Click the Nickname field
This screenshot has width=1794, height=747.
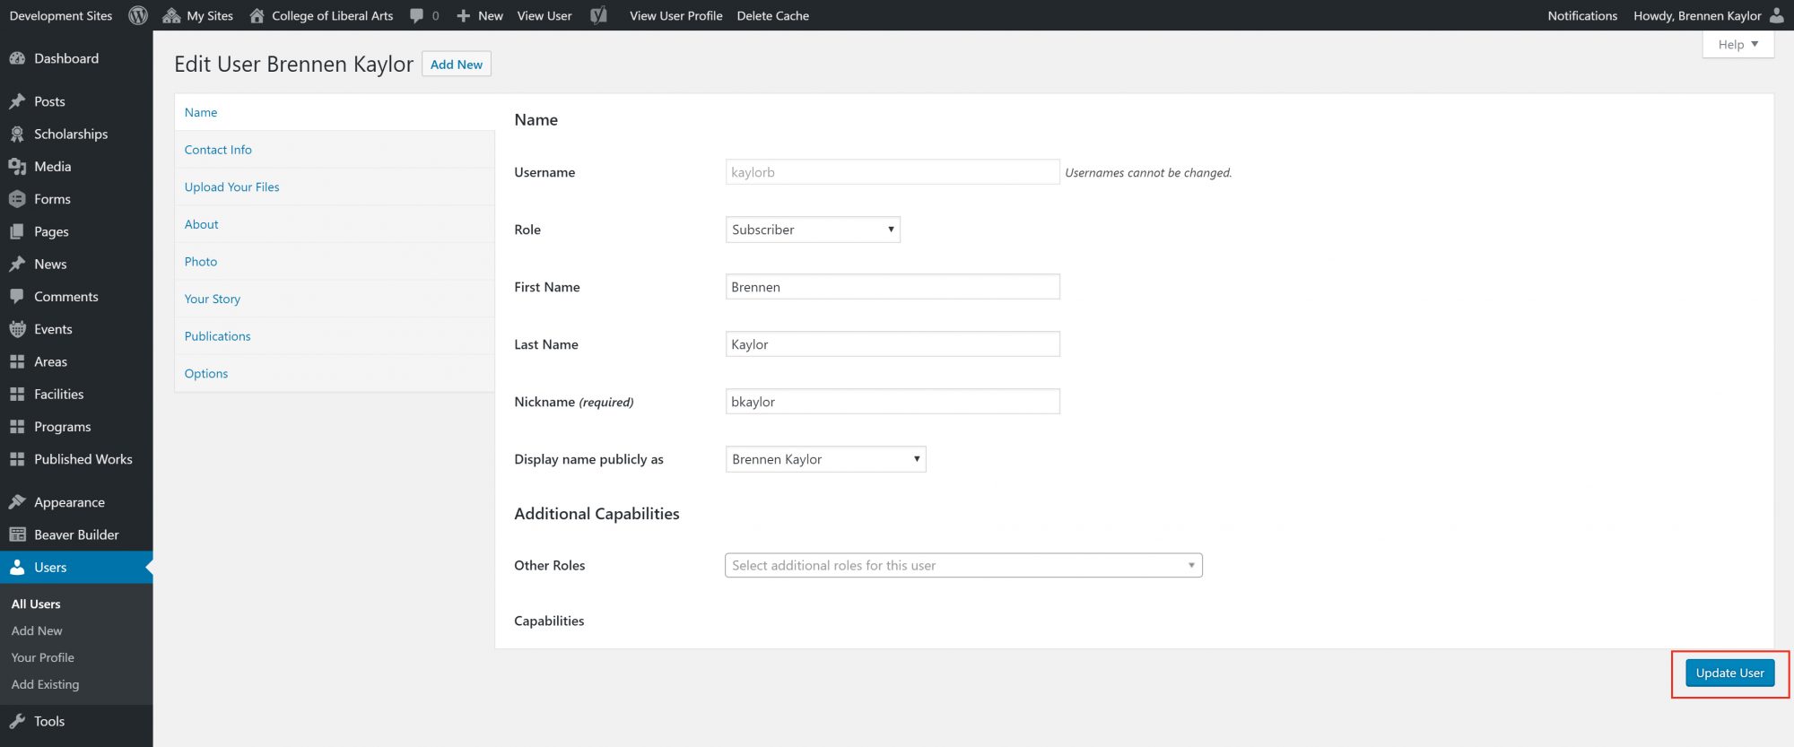(x=893, y=402)
